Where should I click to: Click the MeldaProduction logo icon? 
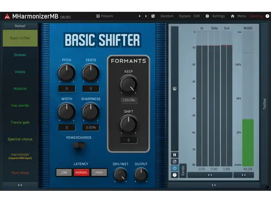click(x=7, y=16)
